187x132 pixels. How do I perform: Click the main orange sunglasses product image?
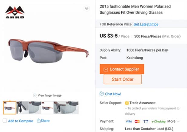point(48,50)
